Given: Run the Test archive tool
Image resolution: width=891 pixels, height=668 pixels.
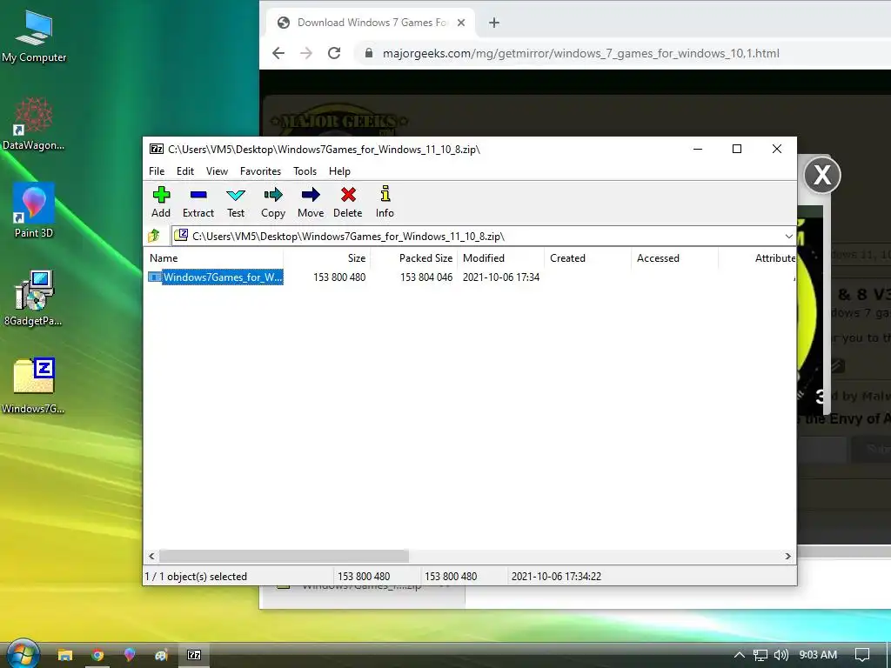Looking at the screenshot, I should coord(236,202).
